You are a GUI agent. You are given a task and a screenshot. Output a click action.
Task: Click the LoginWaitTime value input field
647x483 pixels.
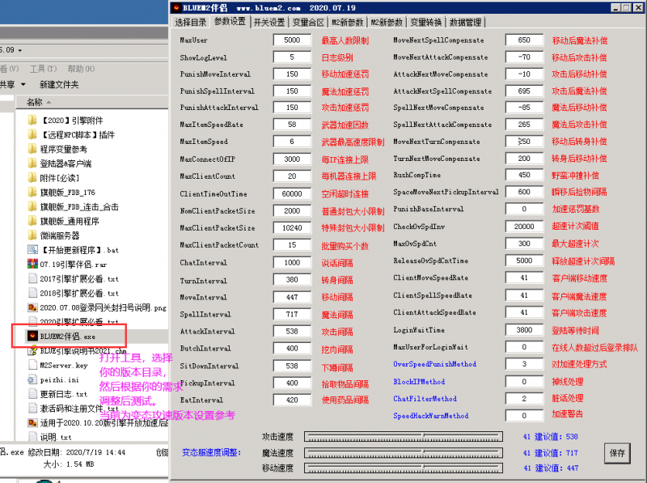[x=523, y=330]
